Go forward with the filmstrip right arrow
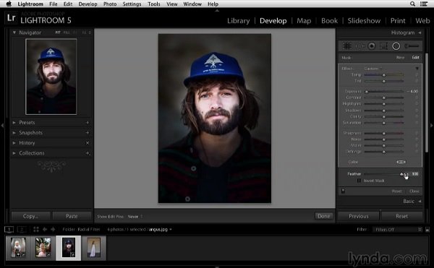Image resolution: width=434 pixels, height=268 pixels. [53, 229]
